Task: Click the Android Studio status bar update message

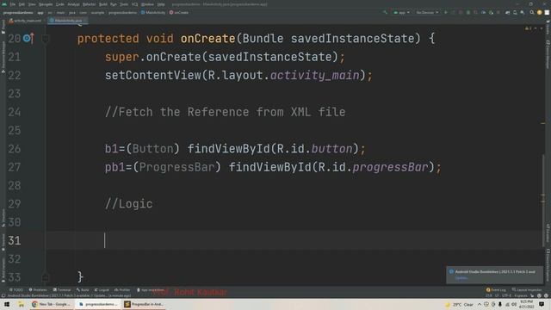Action: tap(69, 296)
